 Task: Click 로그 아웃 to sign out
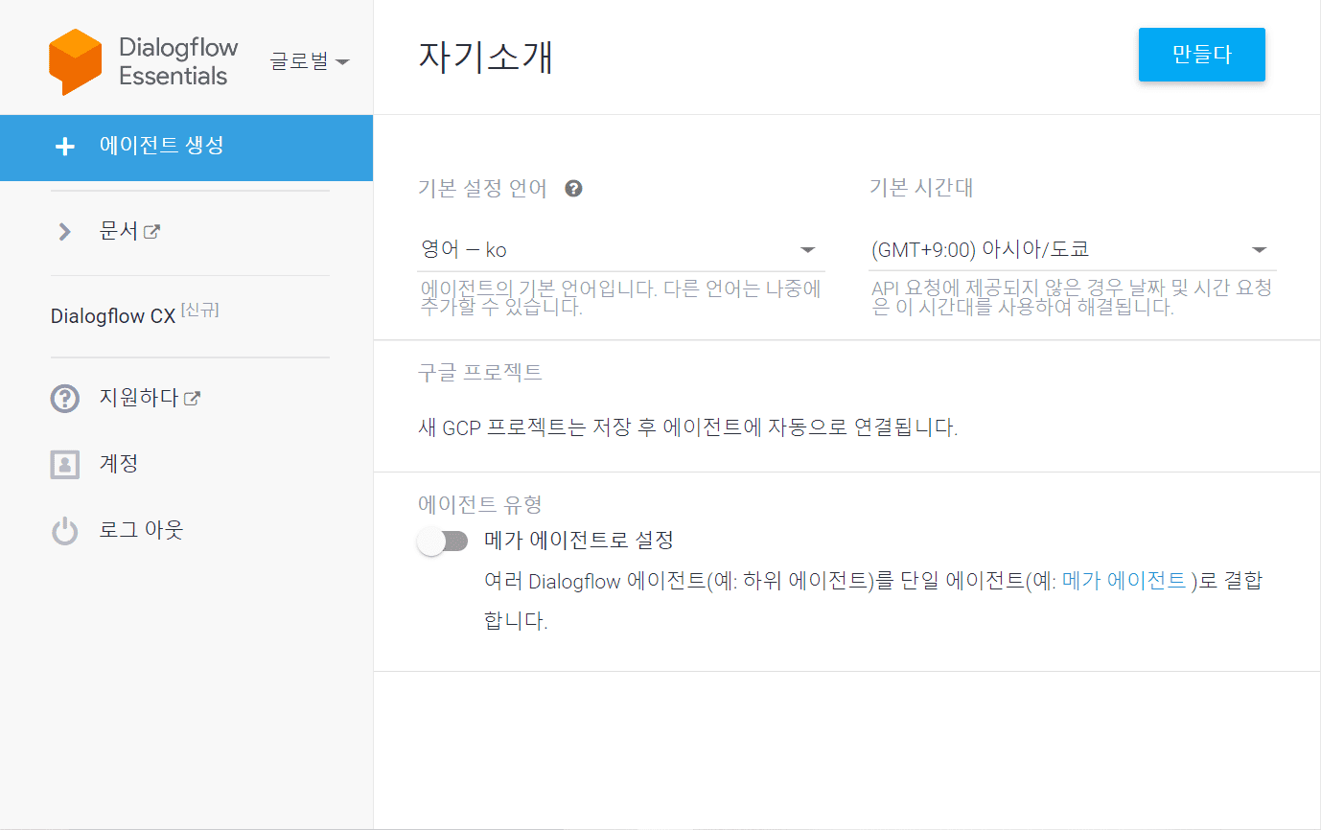pyautogui.click(x=141, y=530)
